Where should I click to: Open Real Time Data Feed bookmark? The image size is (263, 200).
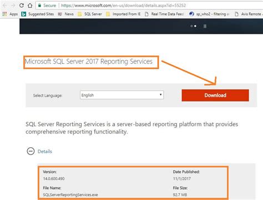coord(164,14)
